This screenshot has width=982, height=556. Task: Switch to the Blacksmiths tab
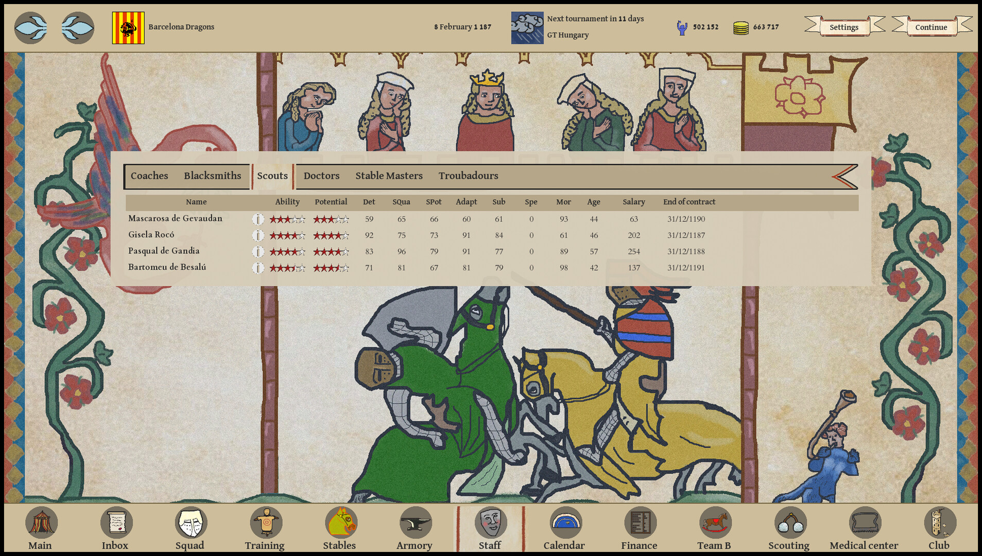click(213, 176)
